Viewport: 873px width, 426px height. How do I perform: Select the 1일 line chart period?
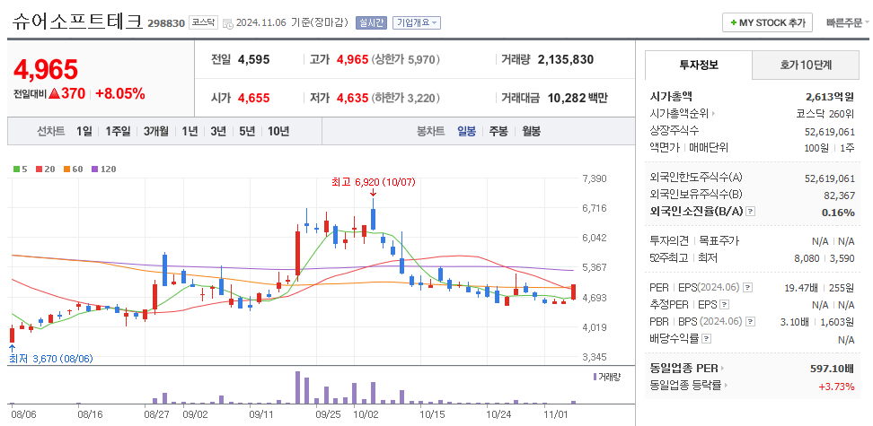click(84, 131)
